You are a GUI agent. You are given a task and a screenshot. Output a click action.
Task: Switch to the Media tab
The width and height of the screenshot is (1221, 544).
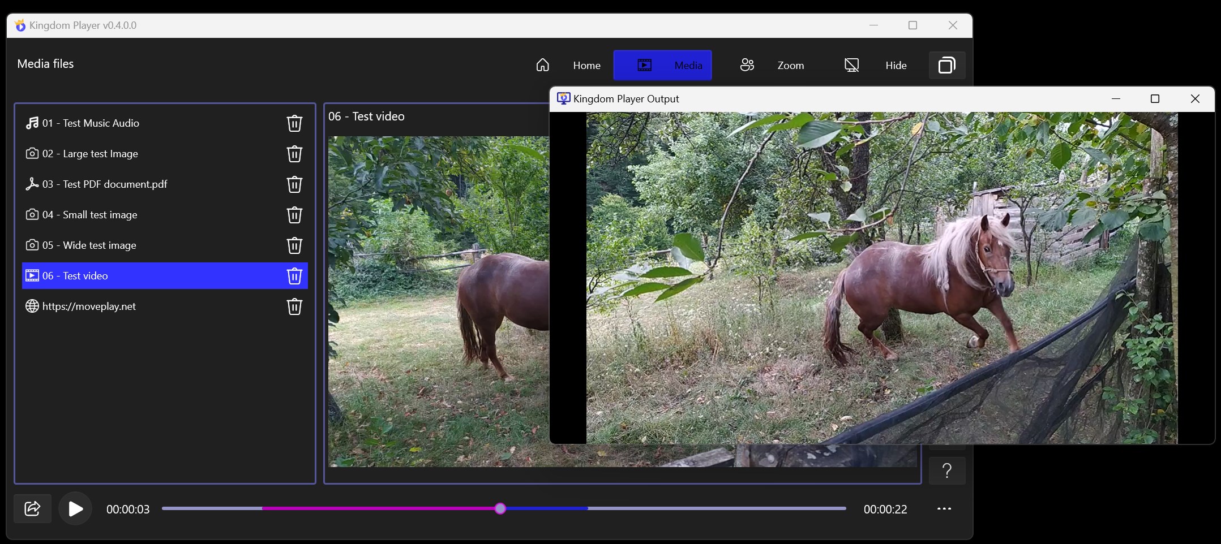(x=663, y=66)
